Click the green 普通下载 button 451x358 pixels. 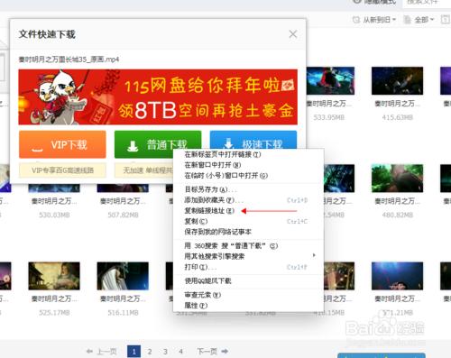tap(158, 144)
